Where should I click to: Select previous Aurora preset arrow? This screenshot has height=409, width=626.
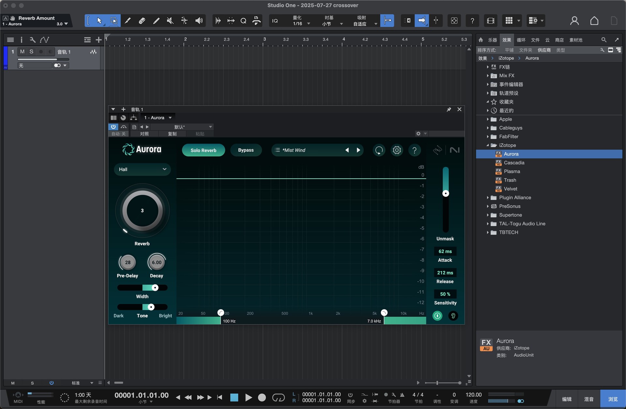coord(347,150)
